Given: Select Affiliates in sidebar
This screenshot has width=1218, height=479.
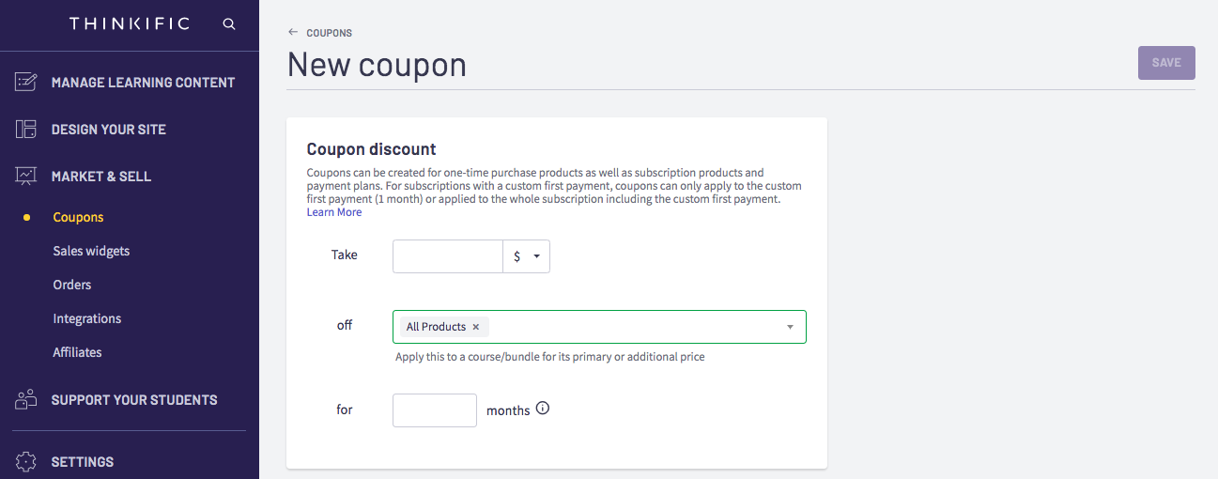Looking at the screenshot, I should [77, 352].
